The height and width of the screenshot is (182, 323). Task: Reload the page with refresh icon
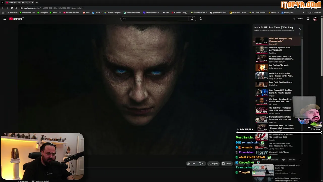tap(12, 8)
